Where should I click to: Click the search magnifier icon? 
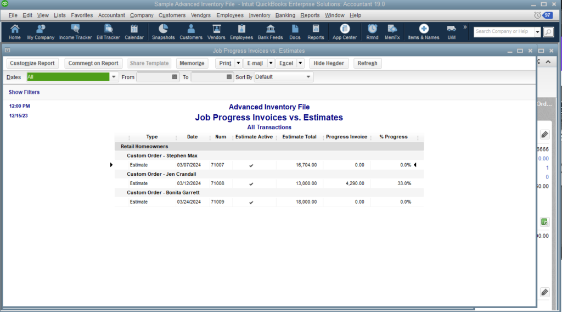pyautogui.click(x=548, y=32)
